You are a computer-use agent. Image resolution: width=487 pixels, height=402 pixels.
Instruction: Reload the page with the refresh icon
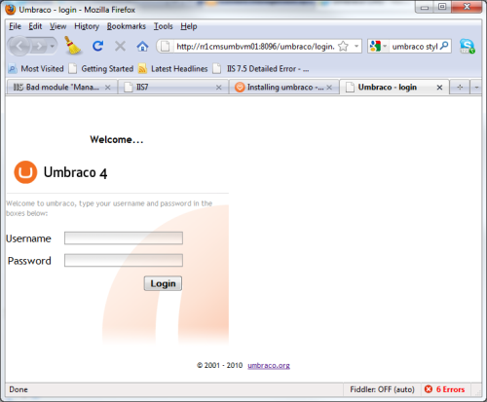pyautogui.click(x=97, y=46)
